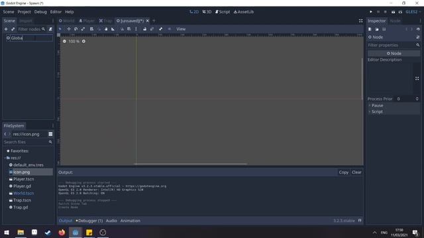This screenshot has height=238, width=424.
Task: Switch to Script workspace
Action: [223, 12]
